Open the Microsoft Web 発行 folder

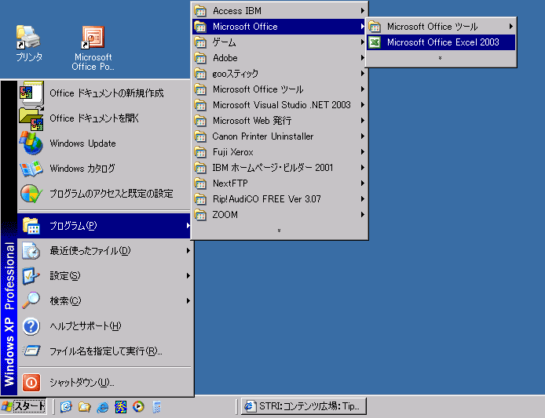point(280,121)
